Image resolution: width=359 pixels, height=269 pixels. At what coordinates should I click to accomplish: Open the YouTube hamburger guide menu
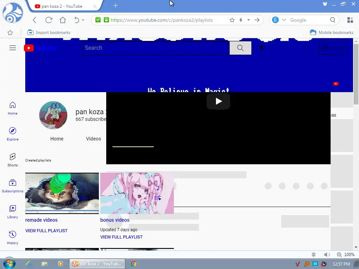click(x=13, y=48)
